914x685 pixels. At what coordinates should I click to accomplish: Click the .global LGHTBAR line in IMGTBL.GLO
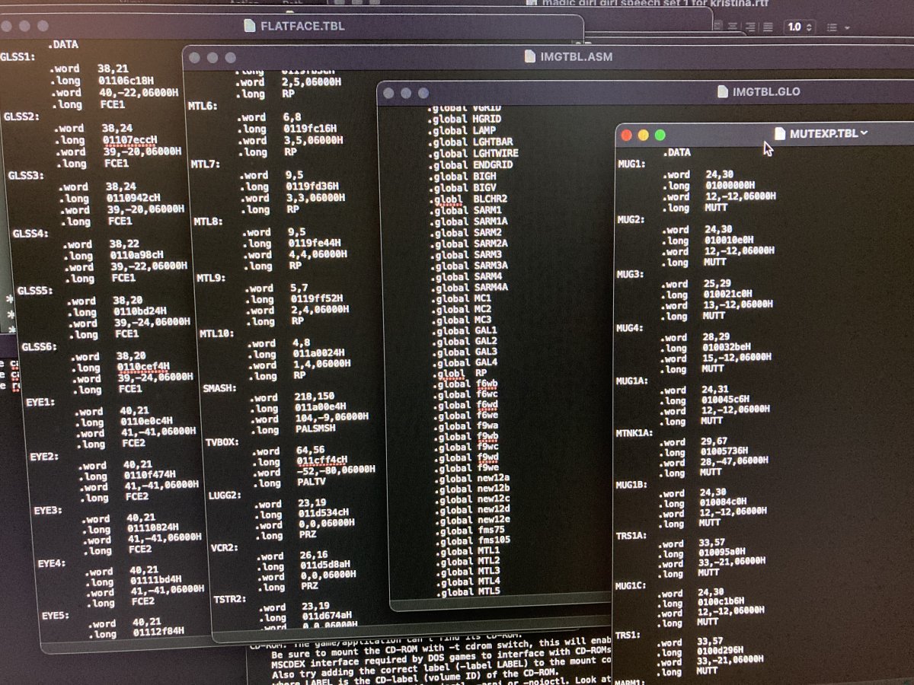coord(470,142)
